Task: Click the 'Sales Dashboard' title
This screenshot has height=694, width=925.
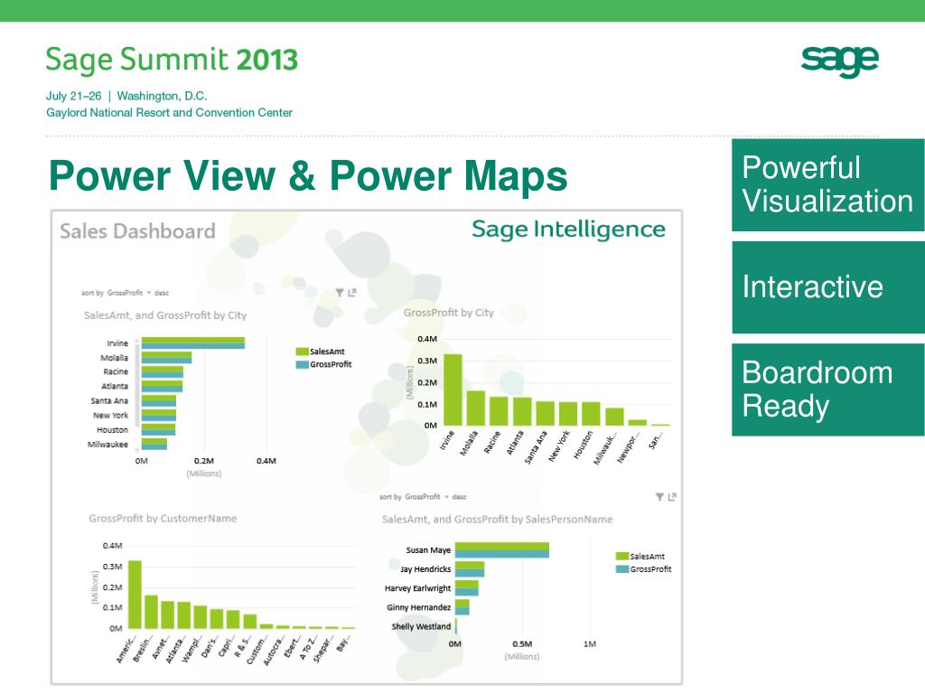Action: (137, 231)
